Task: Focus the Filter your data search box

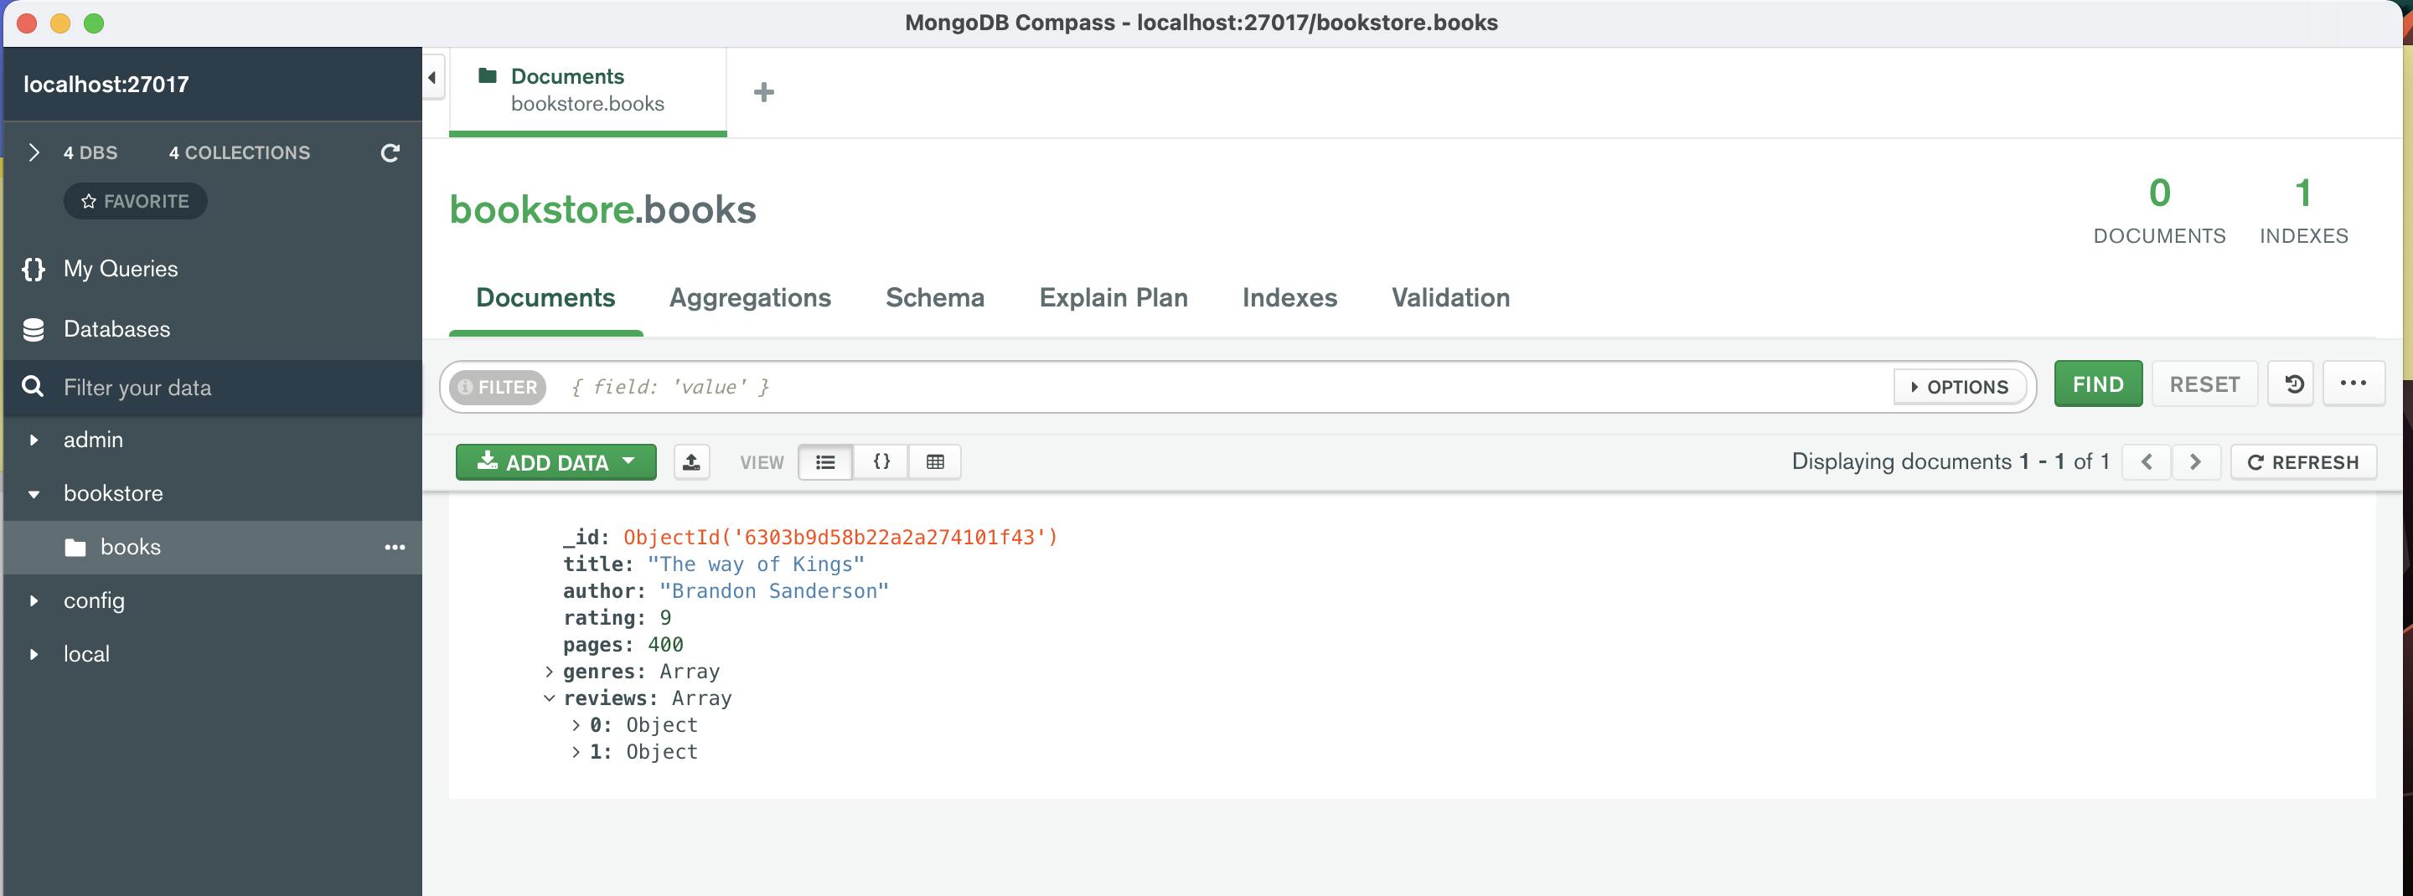Action: point(212,388)
